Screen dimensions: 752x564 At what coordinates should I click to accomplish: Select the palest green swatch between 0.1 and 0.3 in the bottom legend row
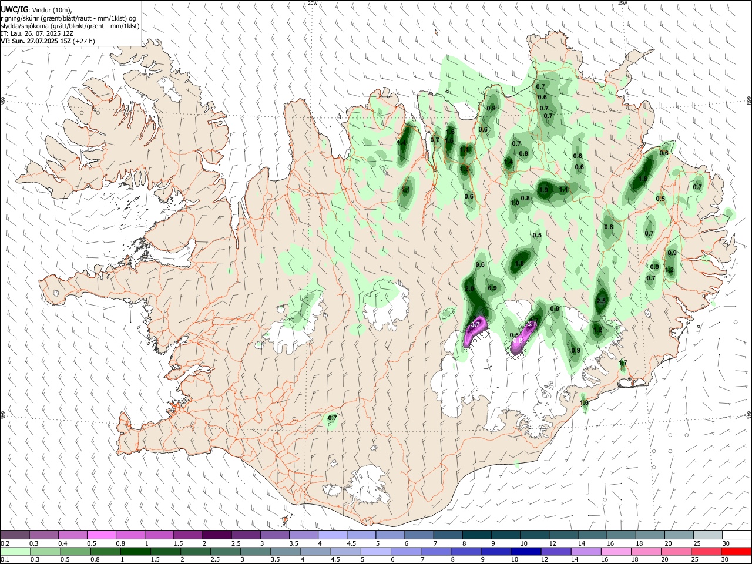(15, 551)
